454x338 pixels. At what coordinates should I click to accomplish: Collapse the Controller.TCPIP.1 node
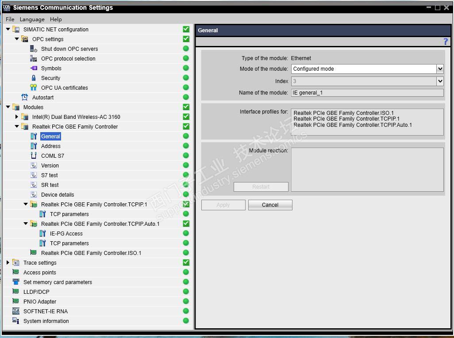point(26,204)
